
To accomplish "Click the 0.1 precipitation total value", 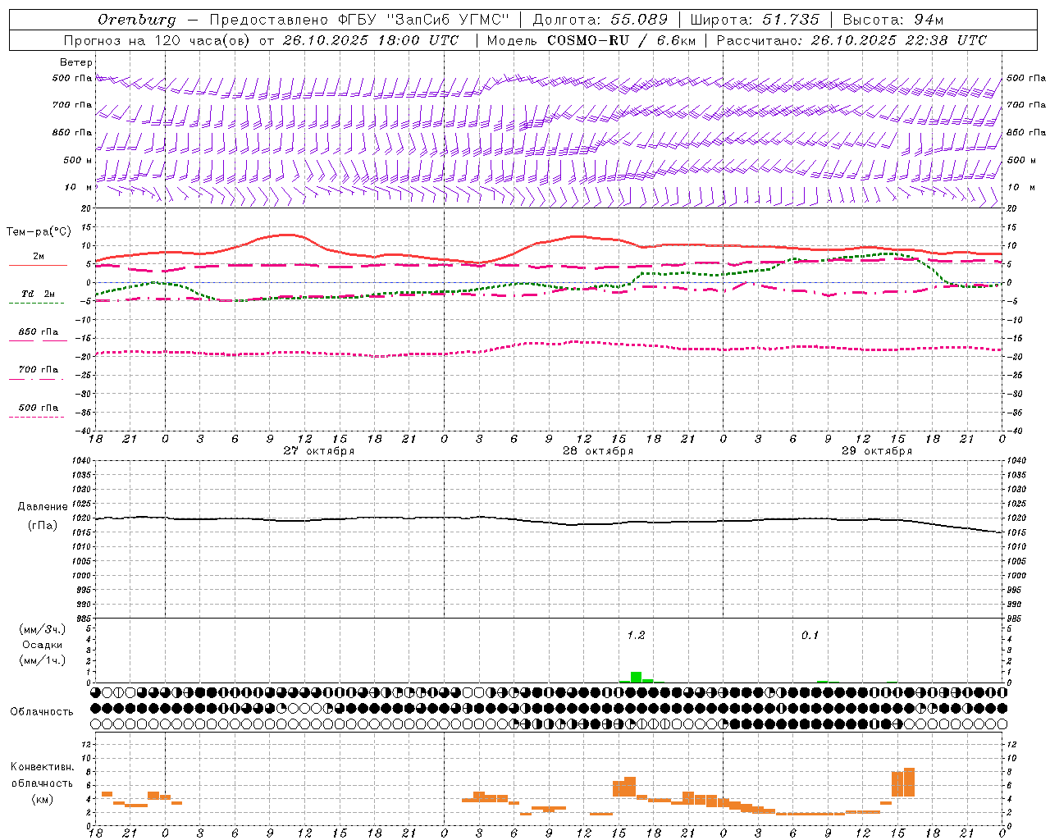I will (x=810, y=635).
